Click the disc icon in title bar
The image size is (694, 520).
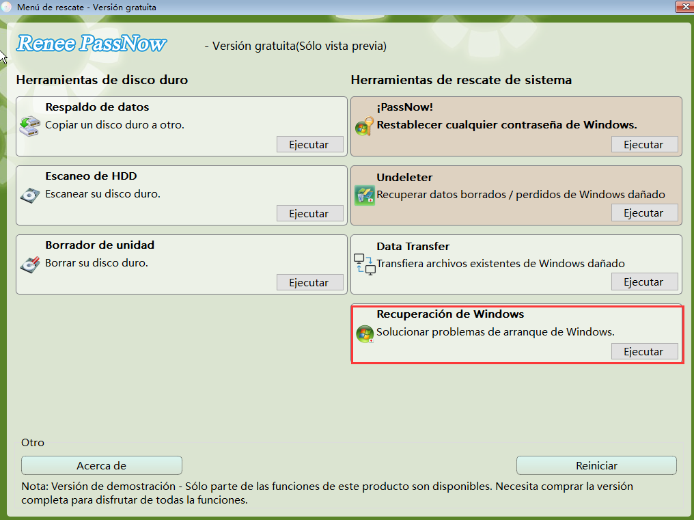[6, 7]
